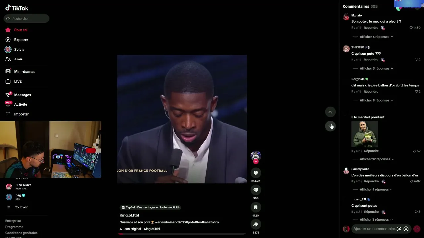The image size is (424, 238).
Task: Open King.of.ftbl creator username link
Action: [129, 215]
